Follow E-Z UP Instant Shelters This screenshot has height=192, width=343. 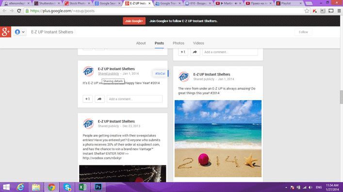point(303,32)
